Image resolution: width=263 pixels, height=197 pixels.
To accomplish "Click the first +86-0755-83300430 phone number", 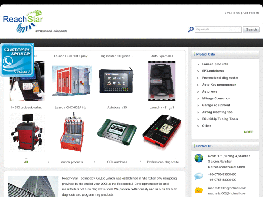I will point(222,174).
